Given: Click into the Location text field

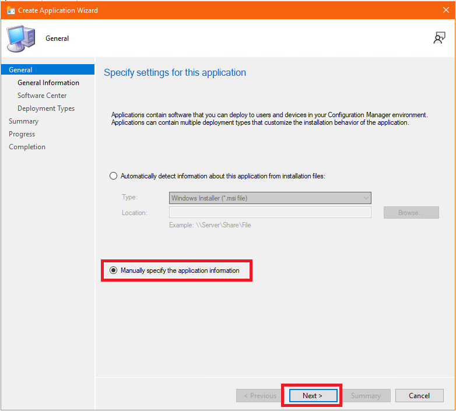Looking at the screenshot, I should pyautogui.click(x=270, y=213).
